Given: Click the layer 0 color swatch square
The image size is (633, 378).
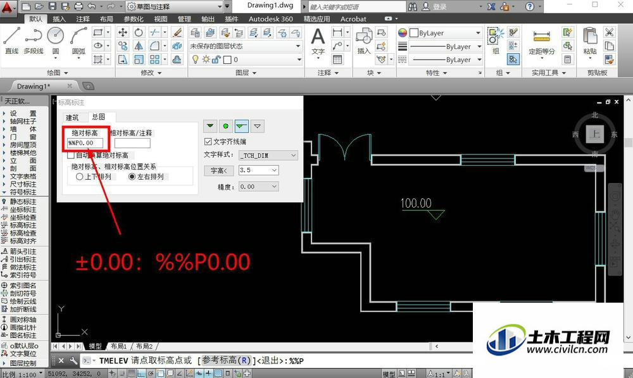Looking at the screenshot, I should pos(227,60).
